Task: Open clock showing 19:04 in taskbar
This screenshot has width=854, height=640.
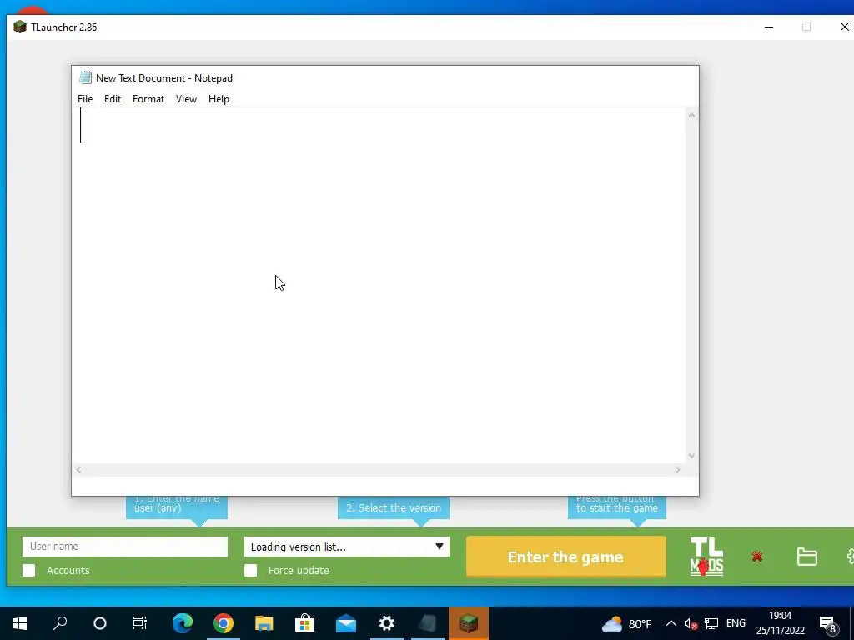Action: pos(780,623)
